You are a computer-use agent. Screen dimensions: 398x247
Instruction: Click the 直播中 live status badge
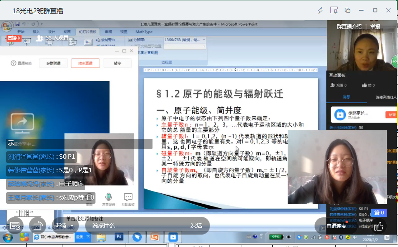[x=14, y=38]
